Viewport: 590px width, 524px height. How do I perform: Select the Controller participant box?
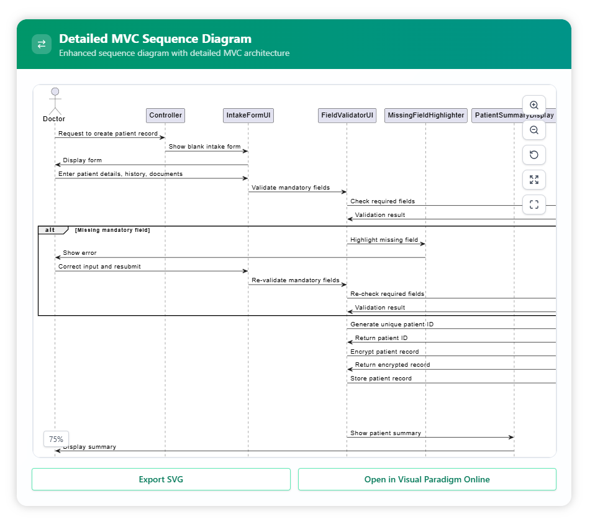click(x=166, y=115)
